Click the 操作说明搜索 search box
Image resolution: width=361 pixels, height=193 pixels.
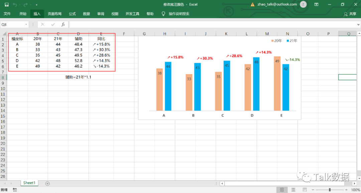click(179, 14)
